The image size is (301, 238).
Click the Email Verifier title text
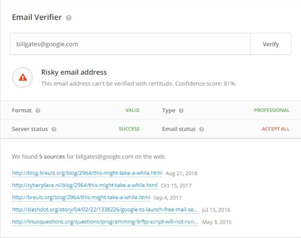[37, 17]
